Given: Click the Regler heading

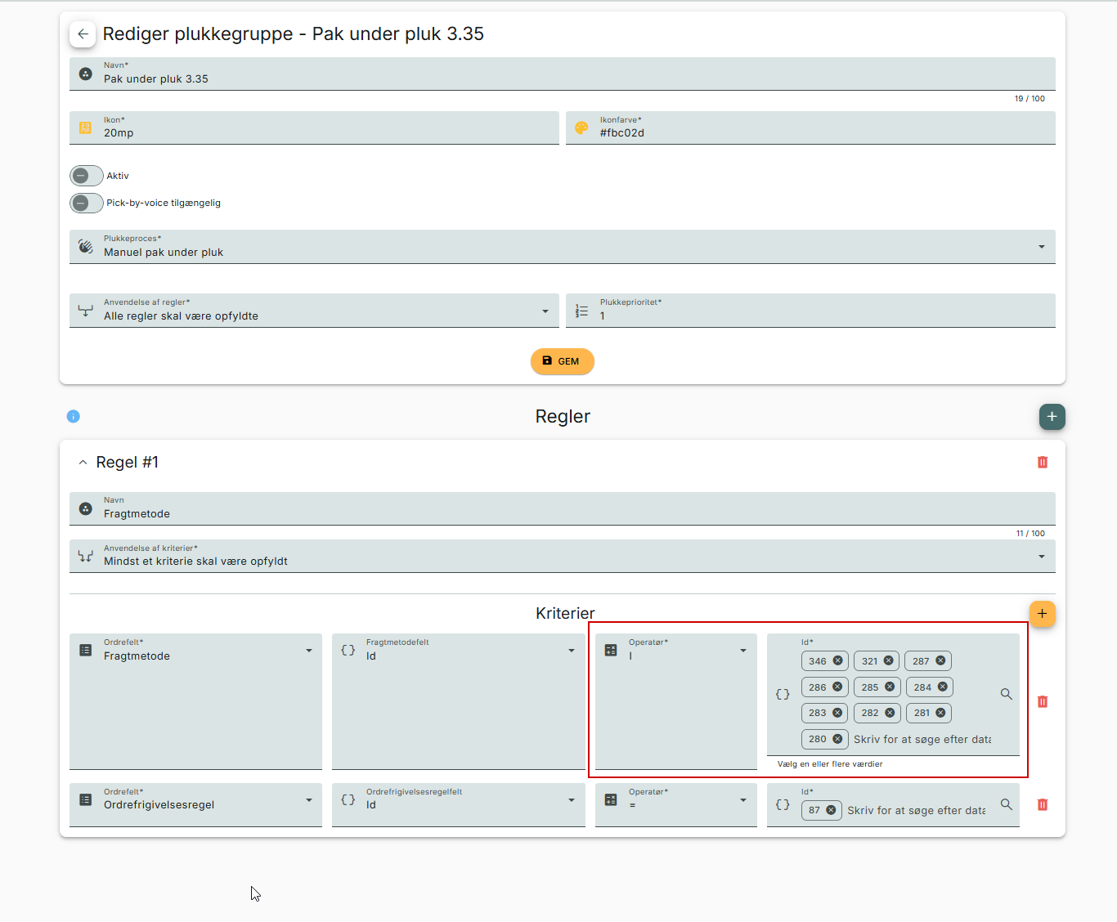Looking at the screenshot, I should pos(563,416).
